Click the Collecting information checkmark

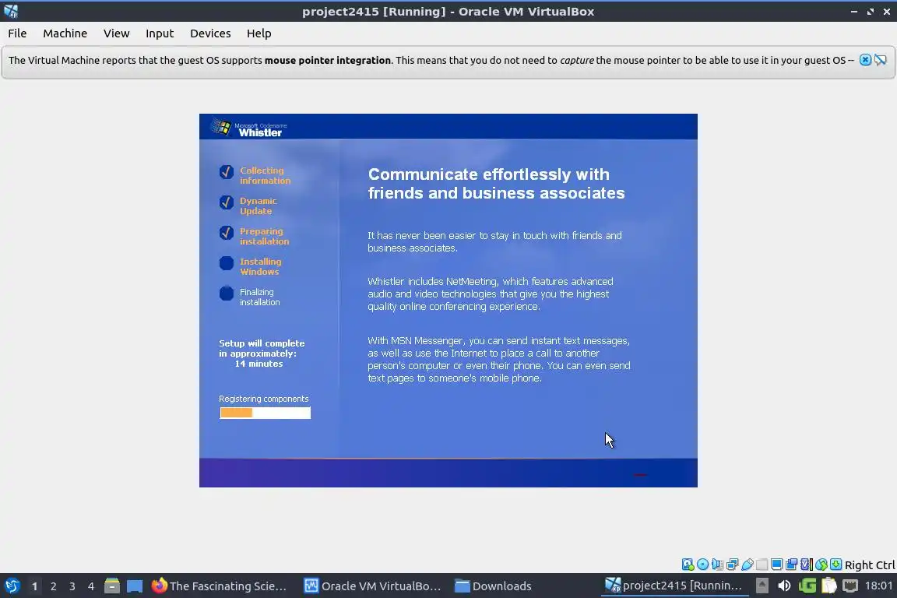[x=227, y=171]
